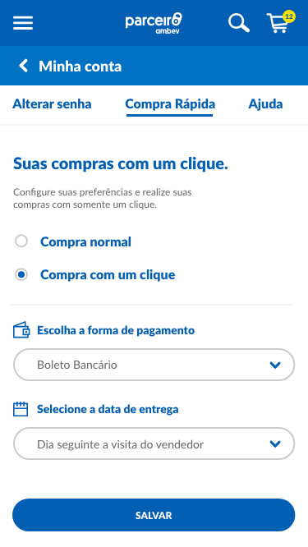This screenshot has height=547, width=308.
Task: Go back using the Minha conta arrow
Action: click(x=23, y=66)
